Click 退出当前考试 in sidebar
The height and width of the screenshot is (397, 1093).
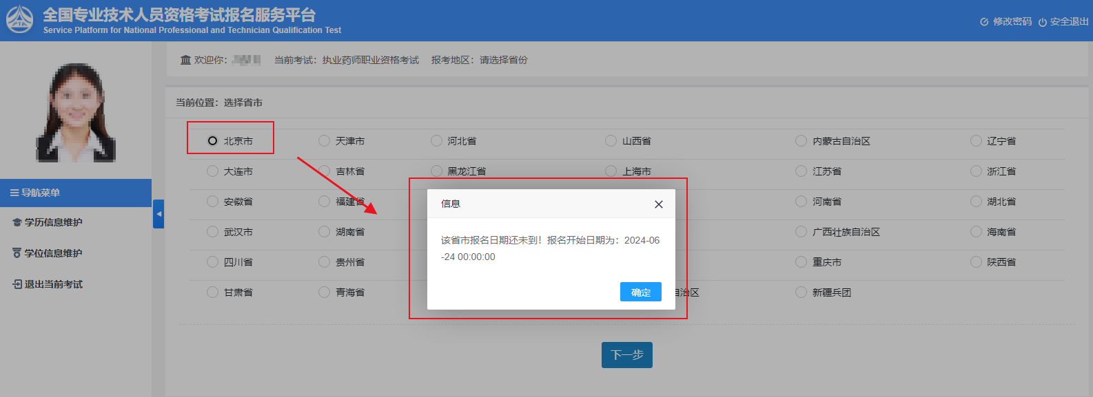point(53,284)
